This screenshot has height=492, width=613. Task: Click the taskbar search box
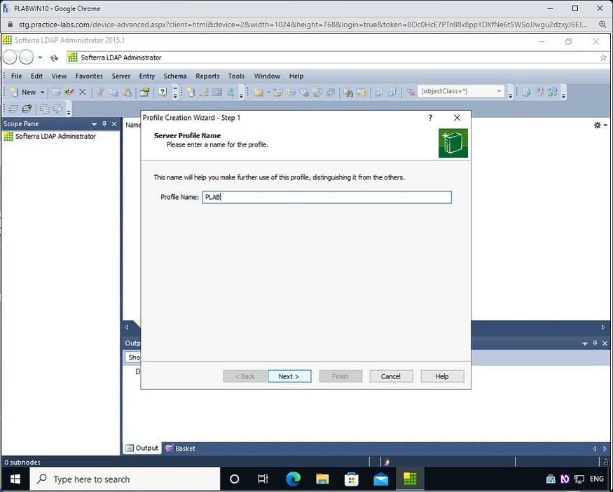125,479
